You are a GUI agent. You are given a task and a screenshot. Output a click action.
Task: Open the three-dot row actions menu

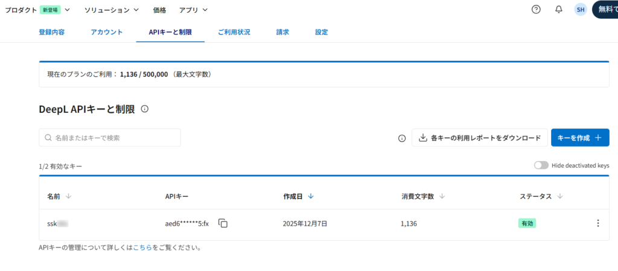point(597,223)
